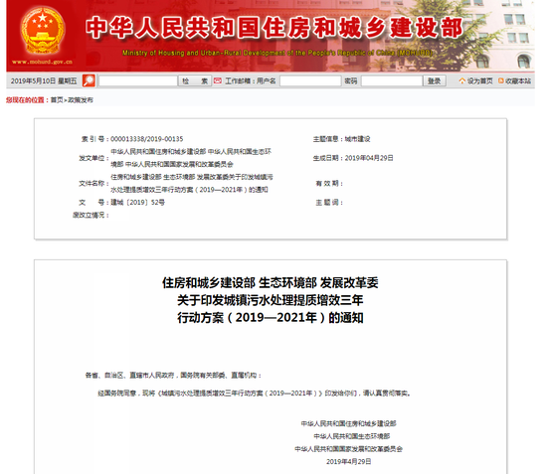Open 政策发布 in the breadcrumb

click(81, 100)
